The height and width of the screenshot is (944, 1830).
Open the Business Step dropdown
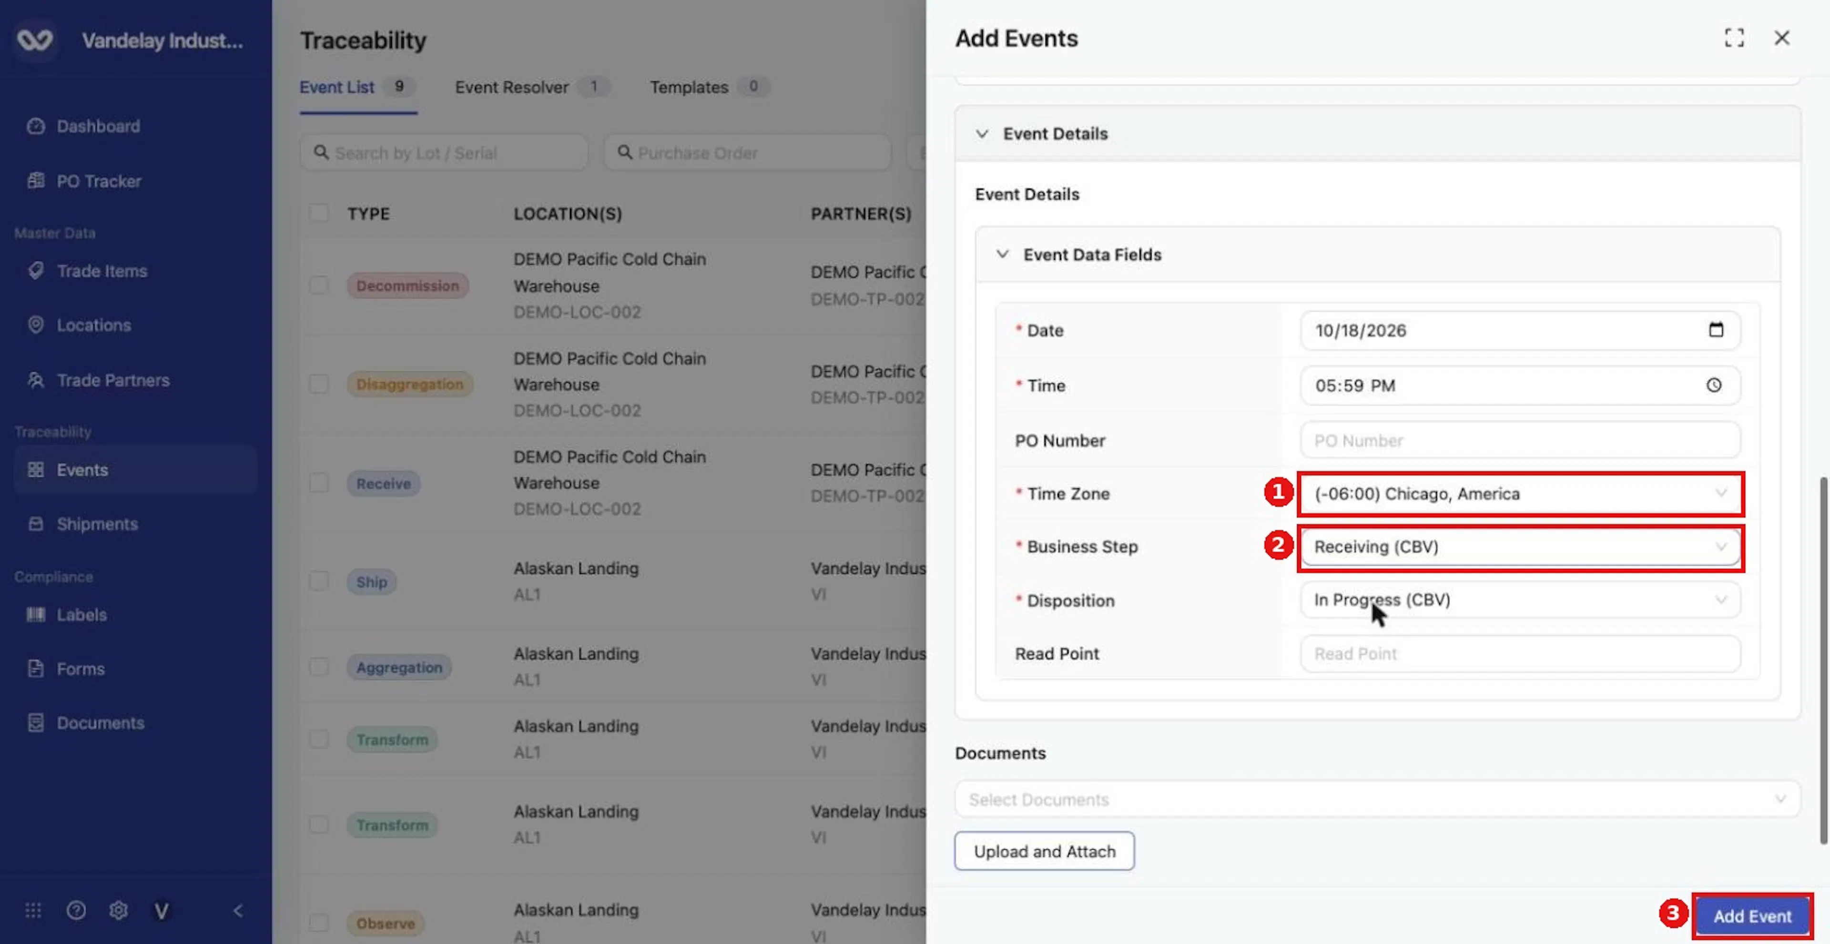click(1520, 547)
